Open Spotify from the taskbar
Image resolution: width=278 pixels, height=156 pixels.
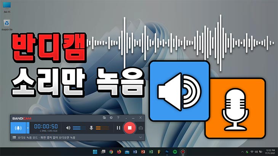pyautogui.click(x=175, y=151)
